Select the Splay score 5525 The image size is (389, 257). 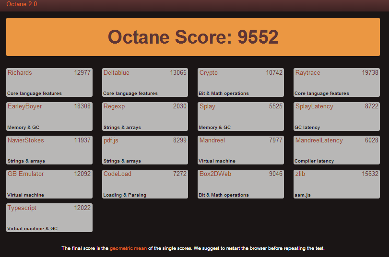(x=276, y=106)
